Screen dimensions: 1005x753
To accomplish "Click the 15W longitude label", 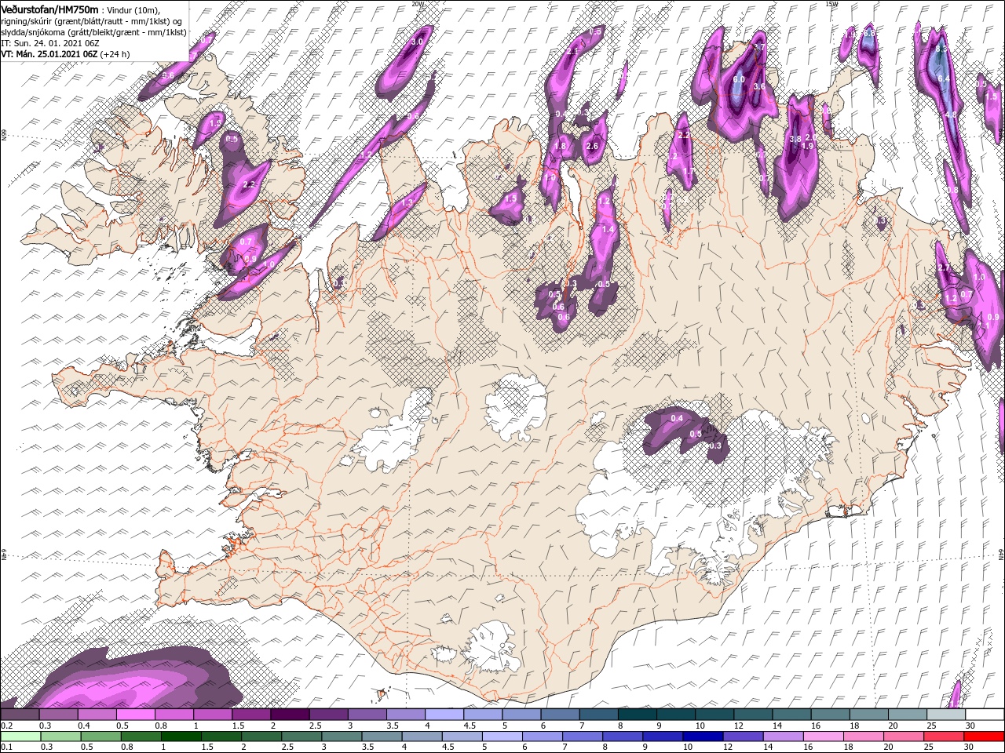I will [831, 4].
